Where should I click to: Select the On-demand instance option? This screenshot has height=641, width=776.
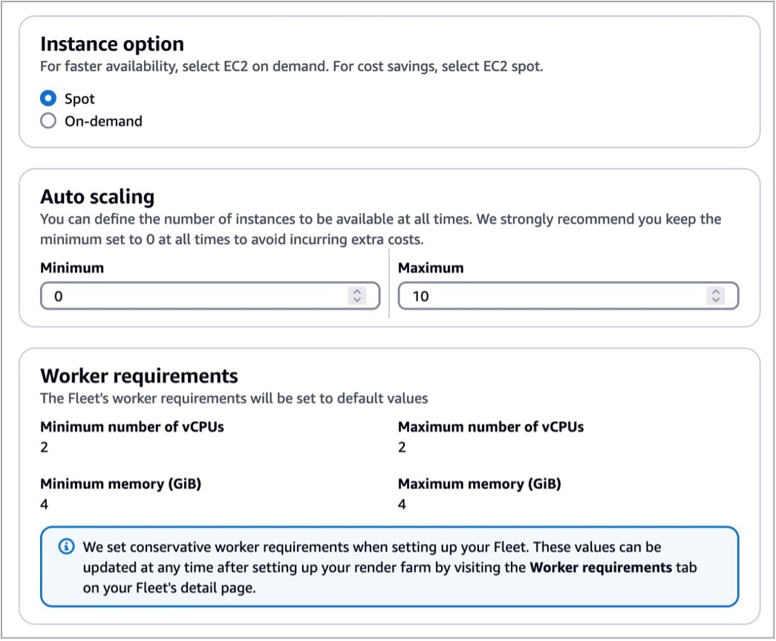click(x=48, y=121)
